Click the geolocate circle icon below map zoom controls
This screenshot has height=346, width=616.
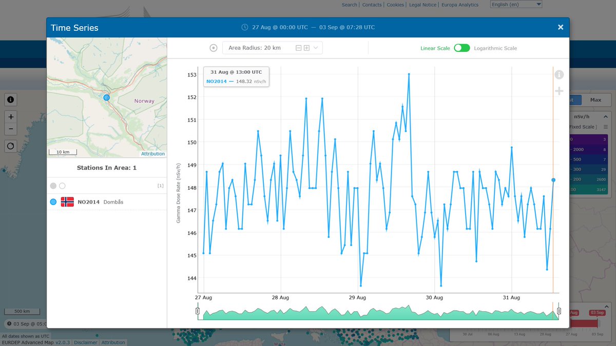pos(10,146)
